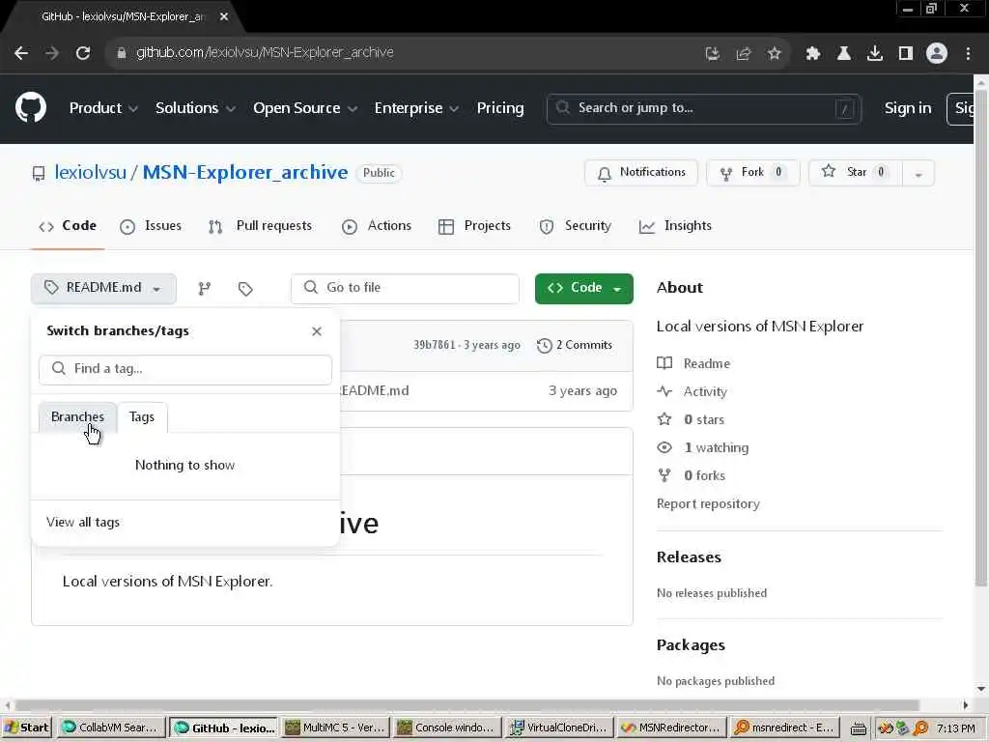The height and width of the screenshot is (742, 989).
Task: Click Report repository link
Action: pos(708,504)
